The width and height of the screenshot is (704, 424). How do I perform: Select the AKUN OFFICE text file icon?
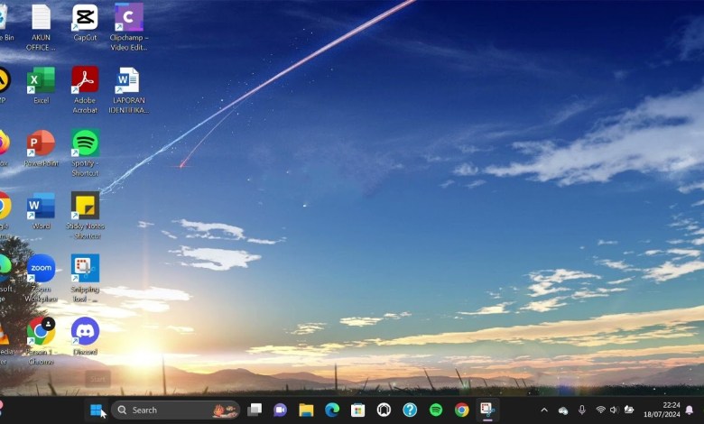41,27
